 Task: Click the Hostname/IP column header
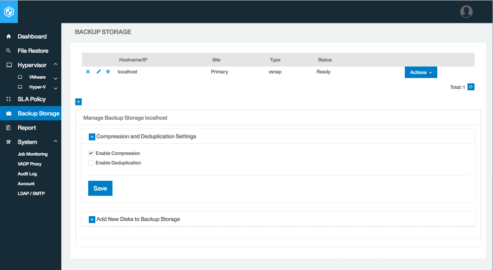pos(133,60)
